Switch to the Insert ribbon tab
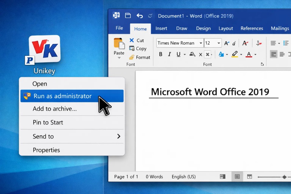 [161, 28]
